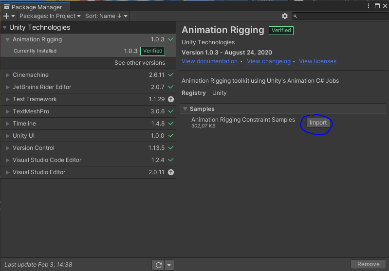Click the add package plus icon
This screenshot has width=389, height=271.
coord(6,16)
